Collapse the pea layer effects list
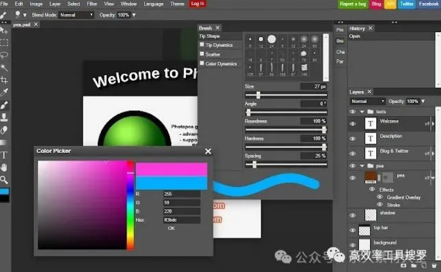 click(432, 178)
